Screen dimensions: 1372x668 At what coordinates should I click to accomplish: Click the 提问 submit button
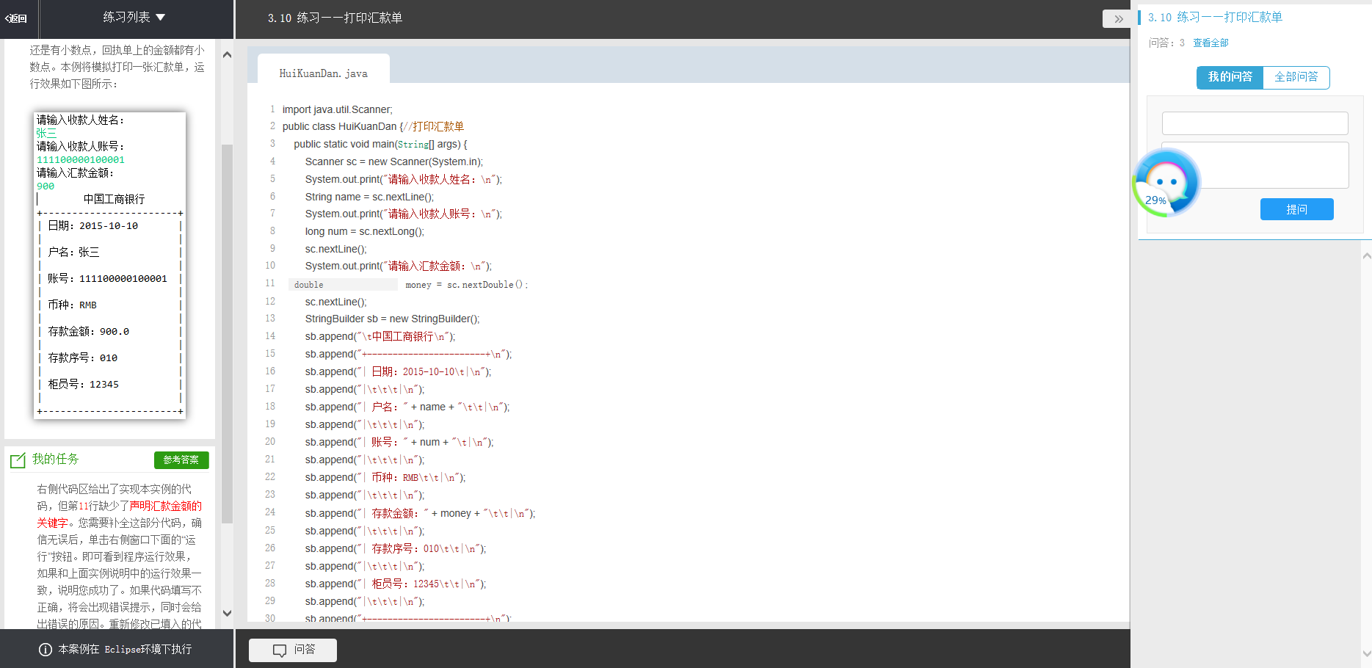(1297, 209)
